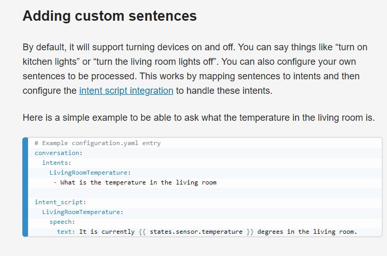Click the "What is the temperature" sentence line
387x256 pixels.
pyautogui.click(x=138, y=182)
